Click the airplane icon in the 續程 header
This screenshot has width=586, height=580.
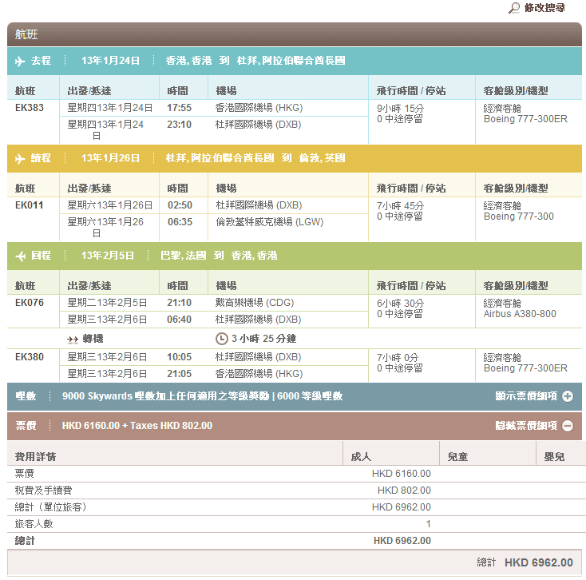(20, 158)
